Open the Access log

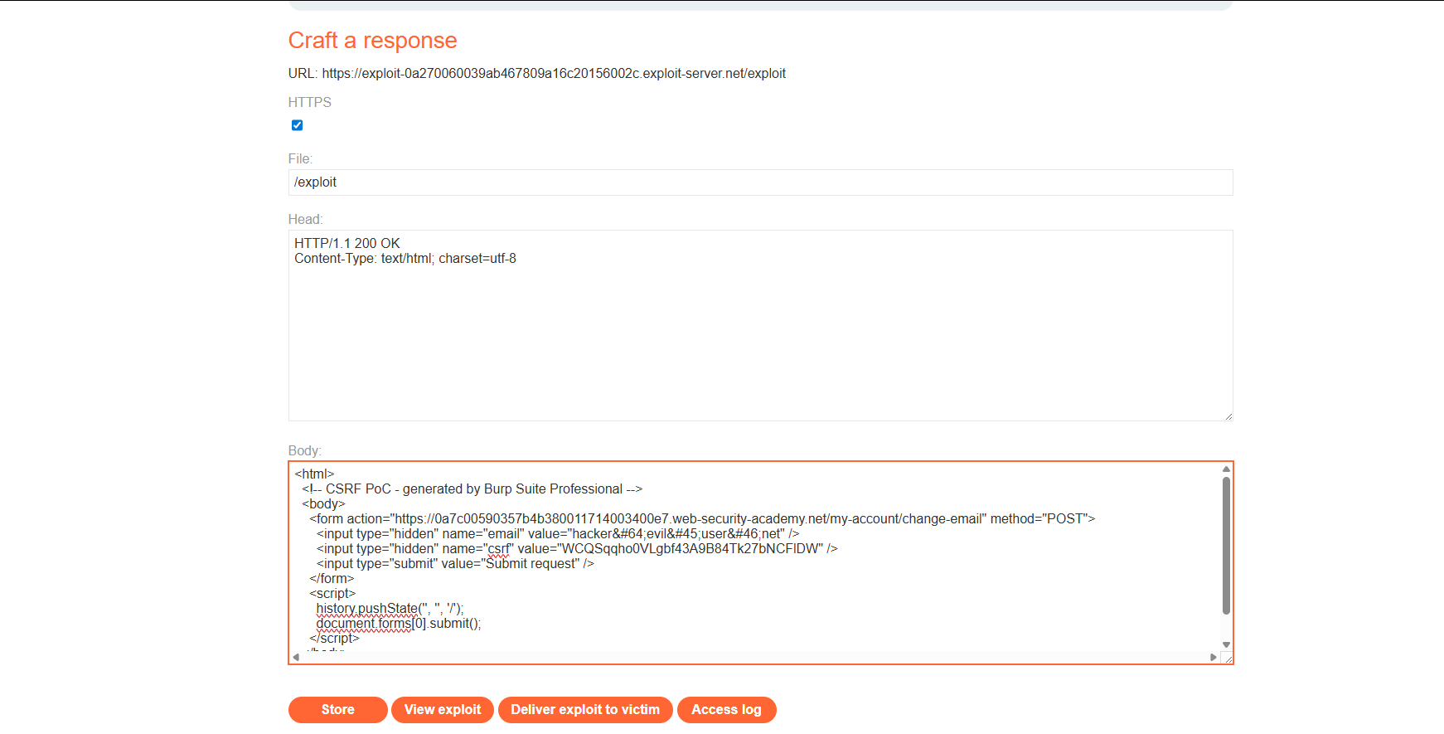[x=726, y=710]
